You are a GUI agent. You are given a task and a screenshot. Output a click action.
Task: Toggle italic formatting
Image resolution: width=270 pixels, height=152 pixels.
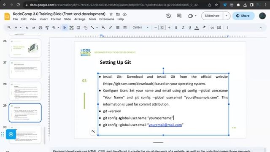[x=183, y=27]
